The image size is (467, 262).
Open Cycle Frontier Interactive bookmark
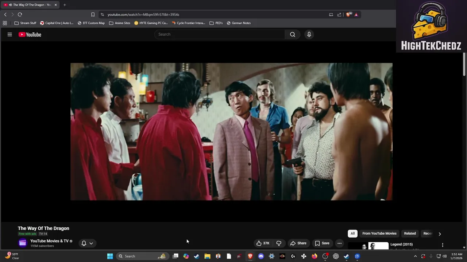coord(188,23)
